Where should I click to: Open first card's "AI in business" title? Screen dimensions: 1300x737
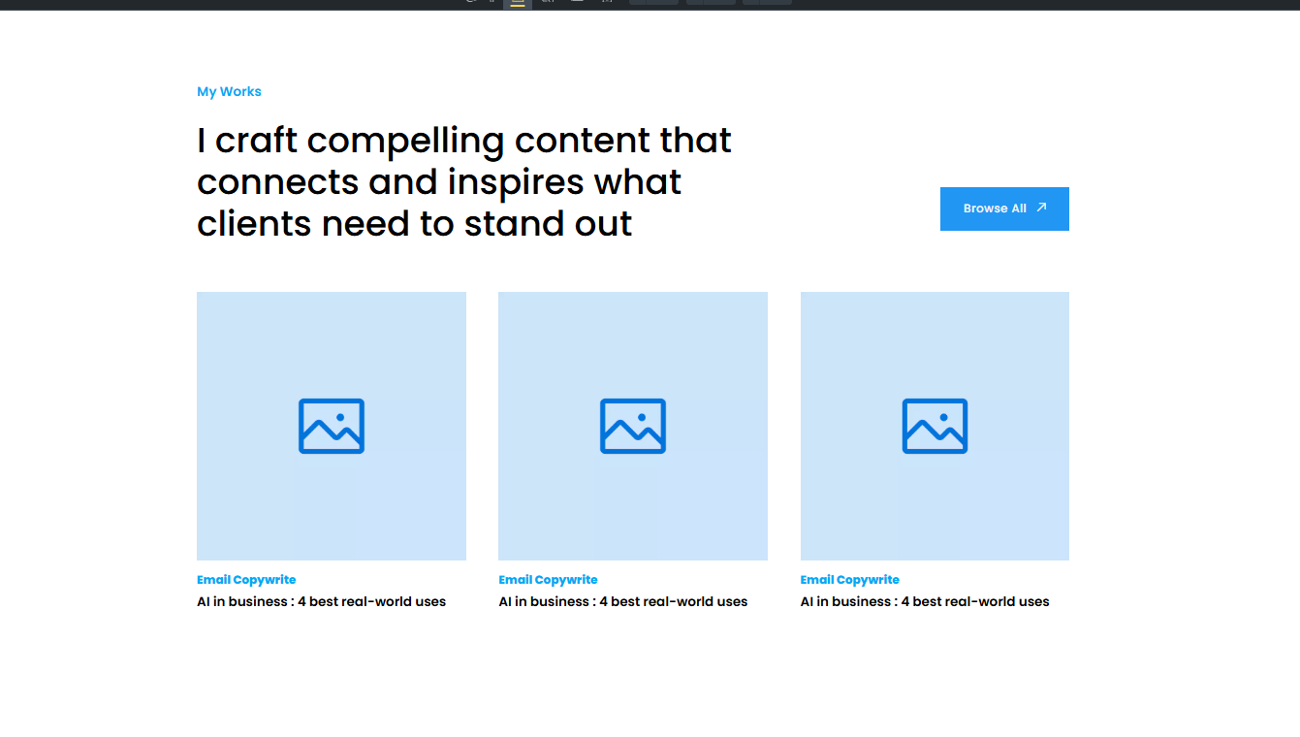point(321,602)
